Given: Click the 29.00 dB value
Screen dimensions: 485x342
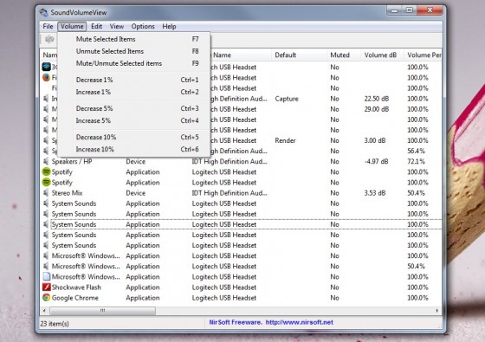Looking at the screenshot, I should tap(377, 109).
